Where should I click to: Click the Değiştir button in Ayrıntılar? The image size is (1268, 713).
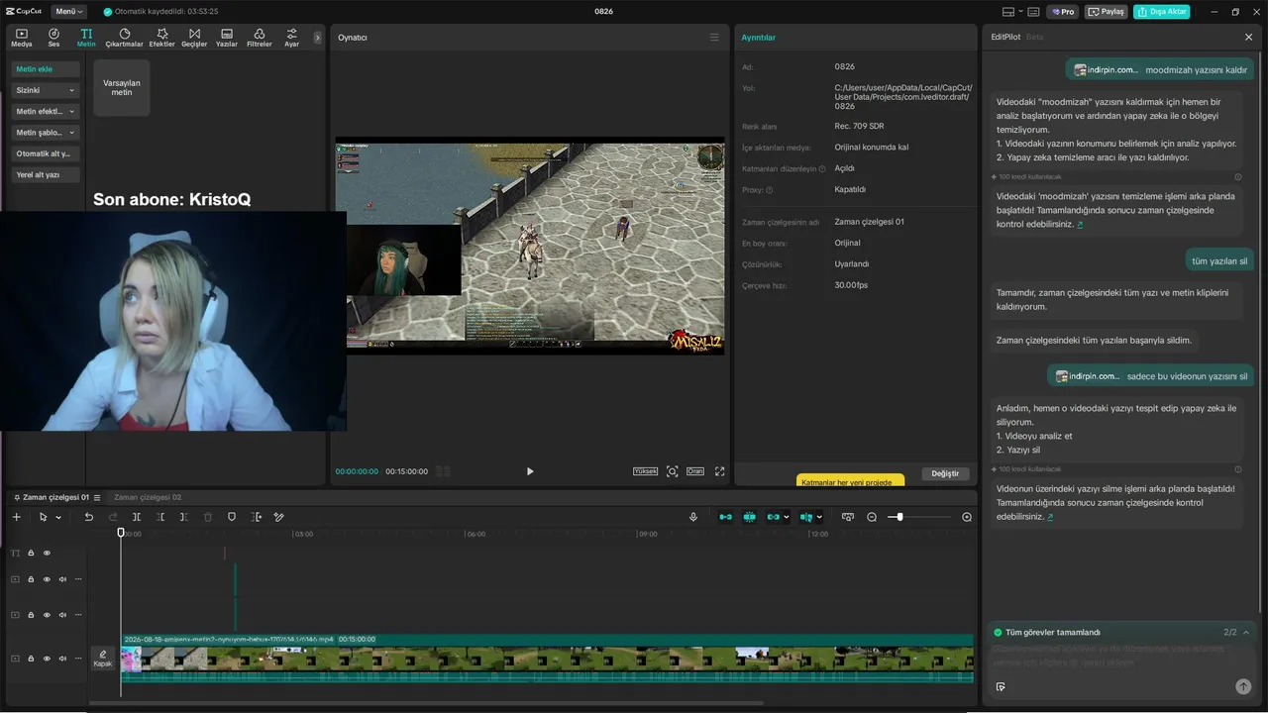tap(945, 473)
